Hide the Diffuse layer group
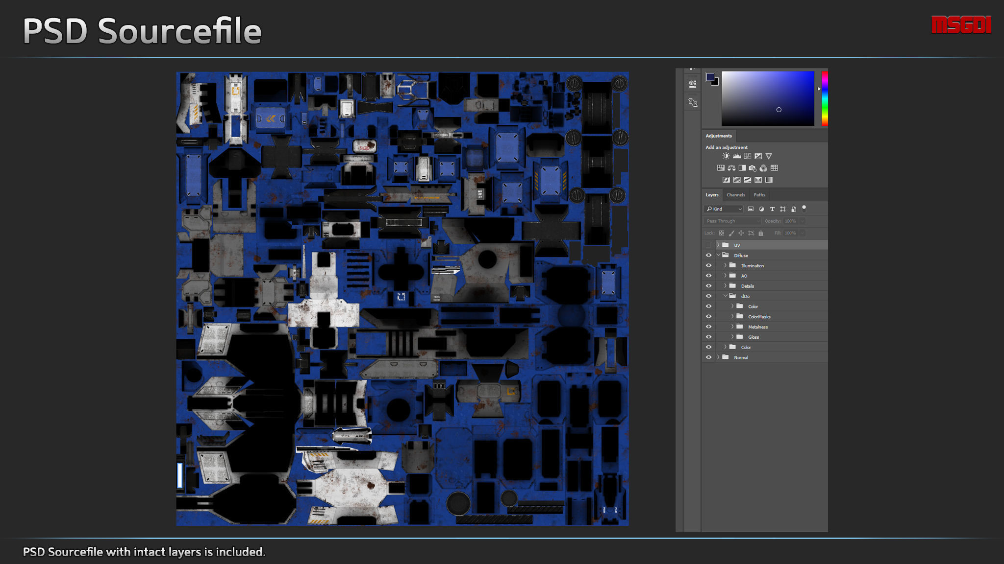This screenshot has width=1004, height=564. [x=708, y=256]
